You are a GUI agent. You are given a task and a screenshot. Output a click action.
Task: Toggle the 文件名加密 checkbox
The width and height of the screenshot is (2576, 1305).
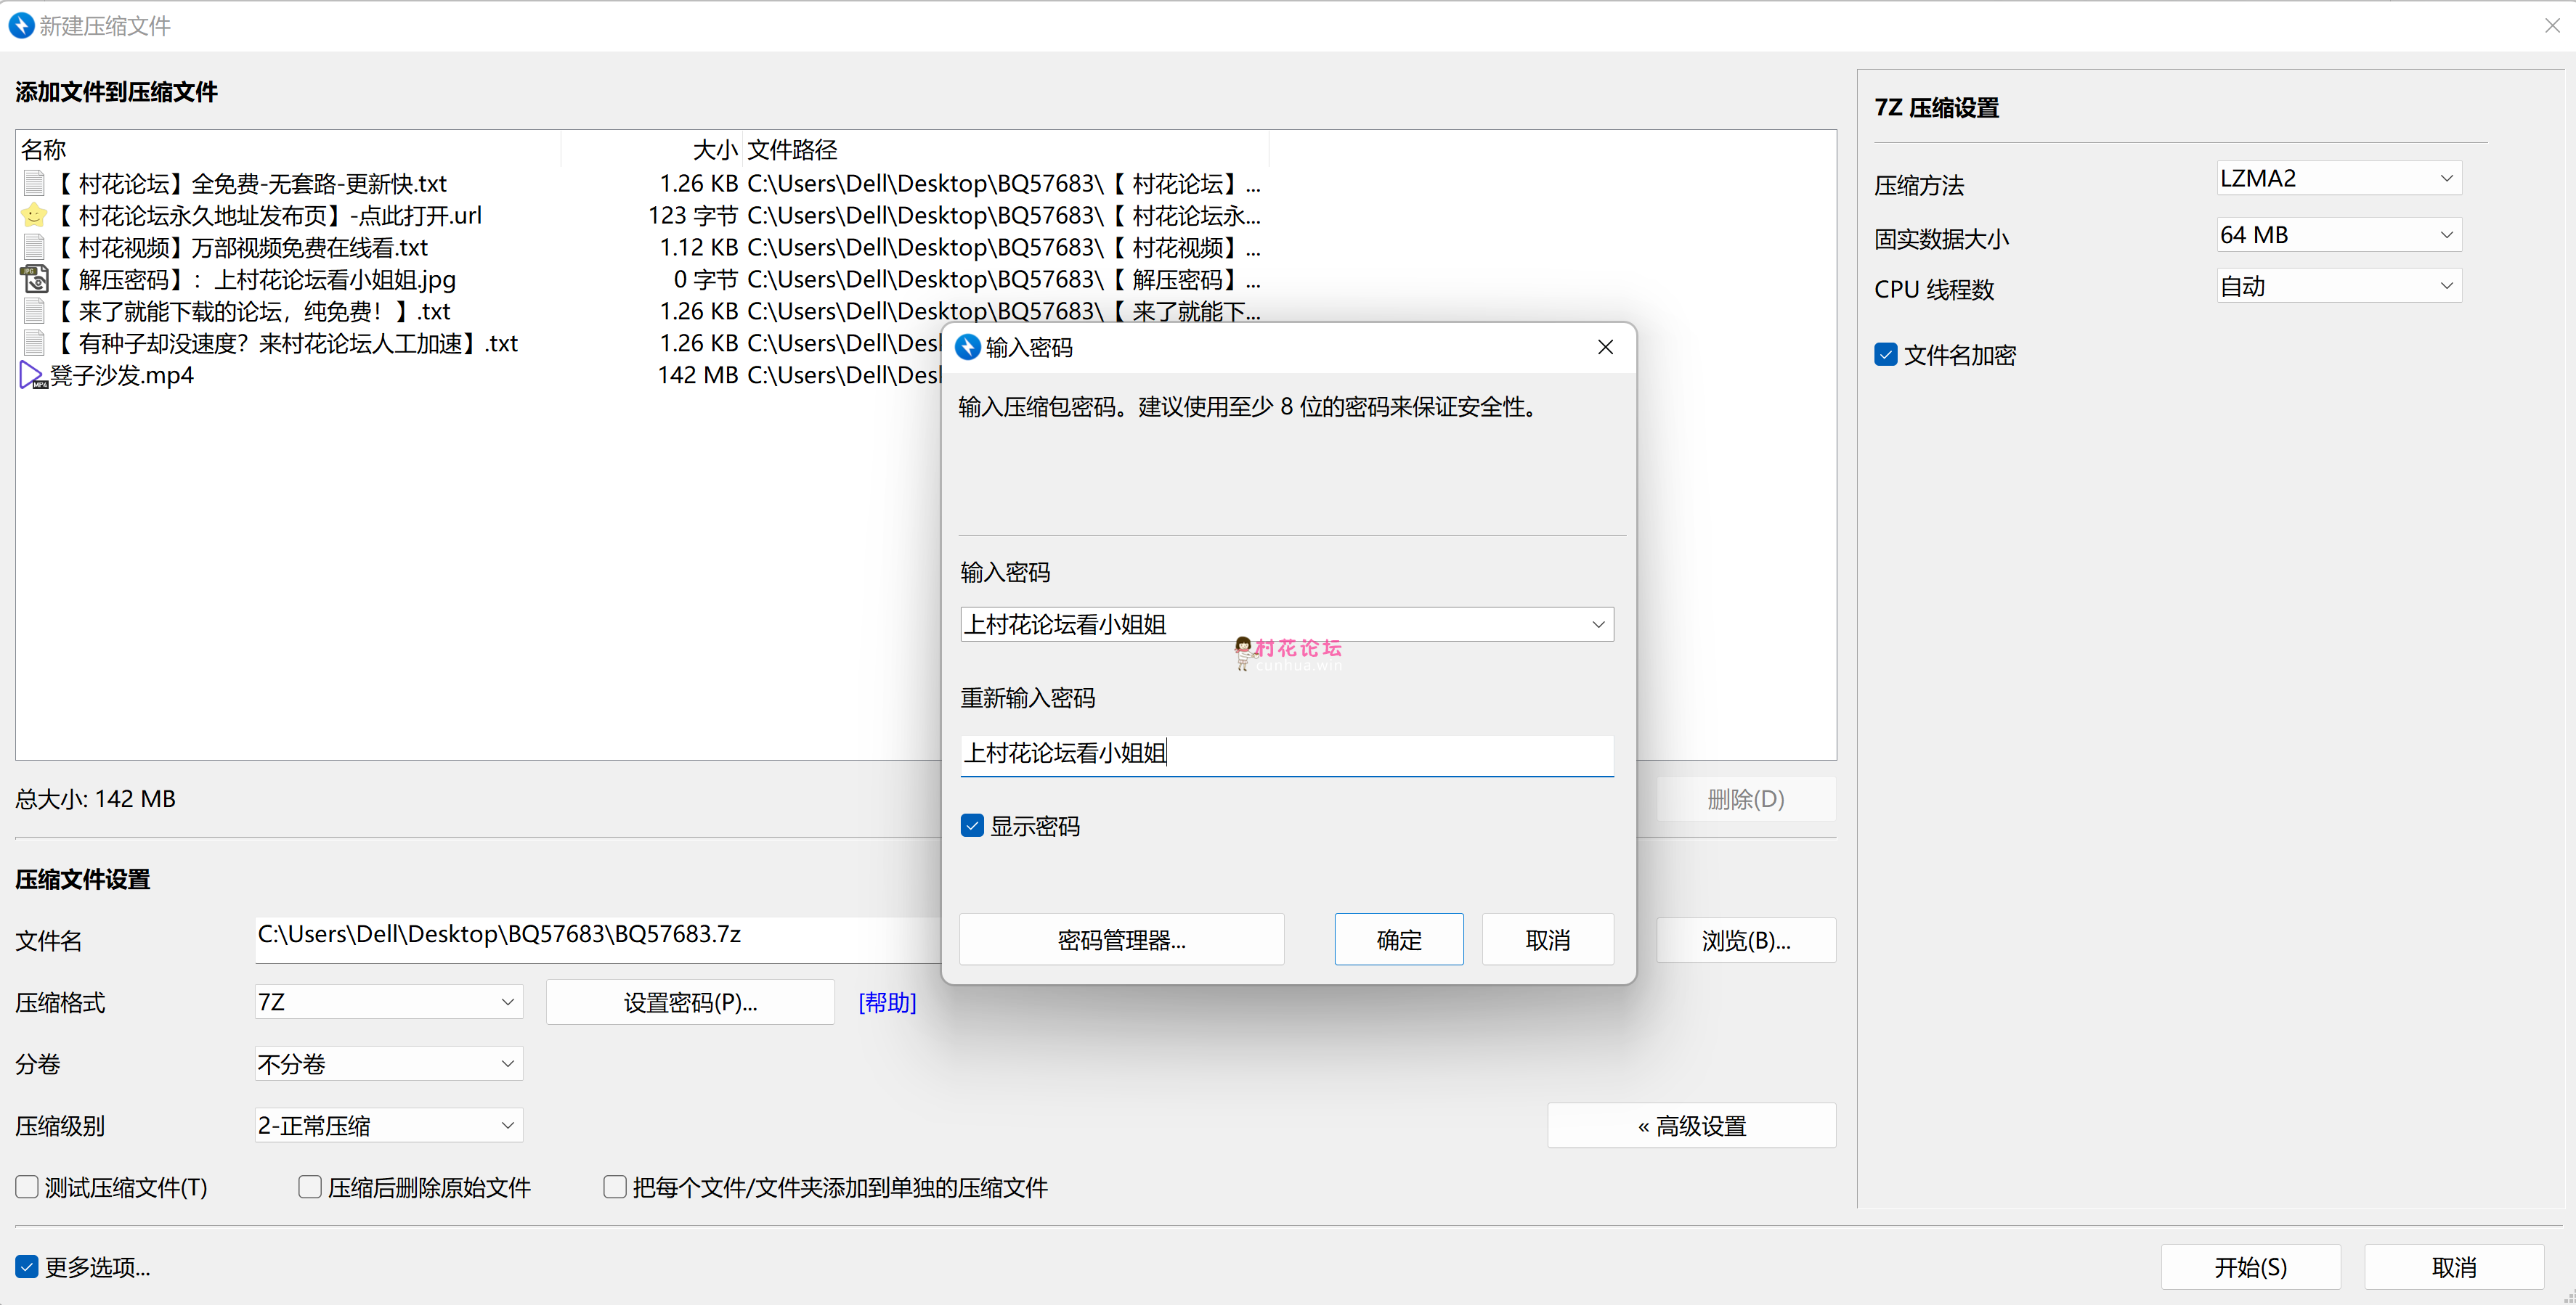click(x=1885, y=355)
